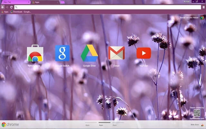Viewport: 206px width, 129px height.
Task: Restore down the Chrome window
Action: 197,2
